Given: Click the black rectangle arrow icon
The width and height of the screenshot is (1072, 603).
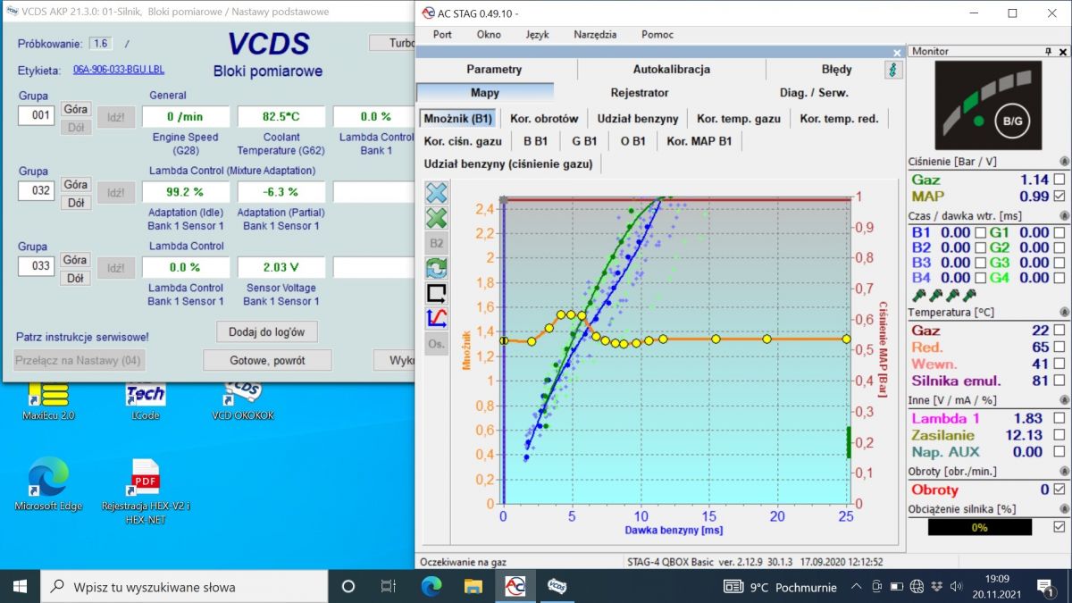Looking at the screenshot, I should [437, 293].
